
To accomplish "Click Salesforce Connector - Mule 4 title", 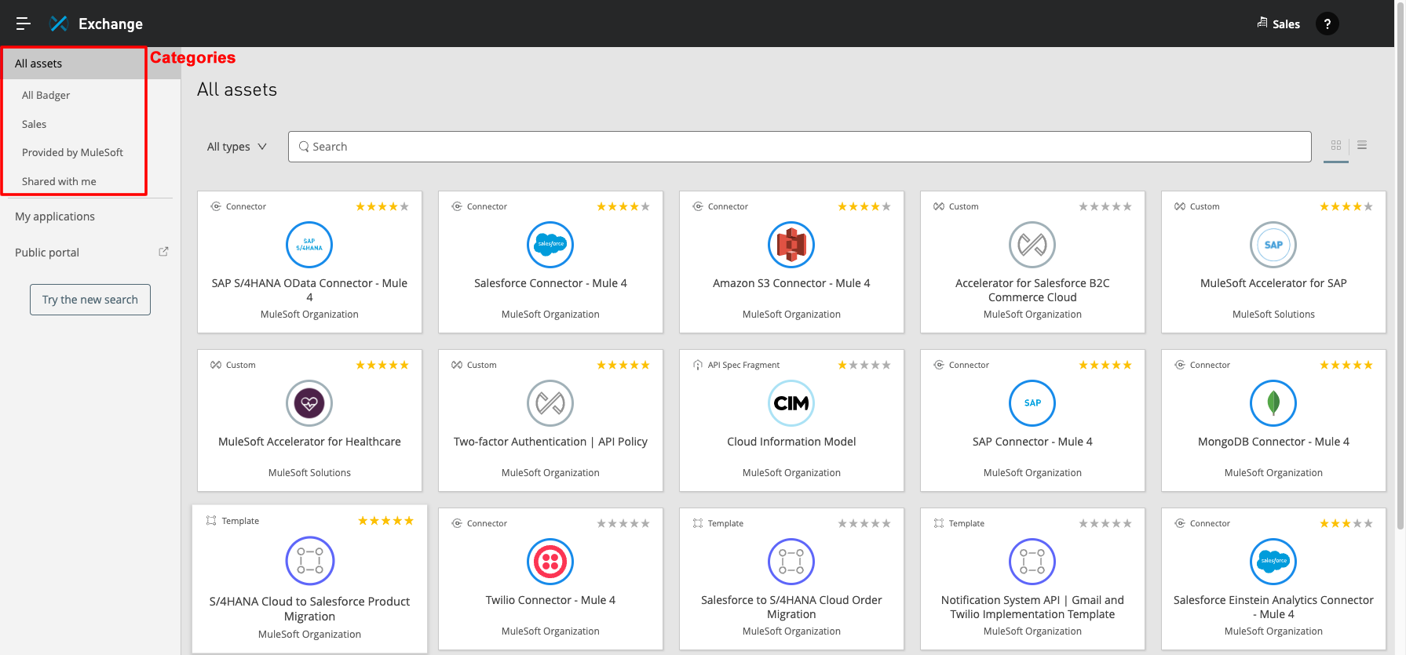I will [550, 283].
